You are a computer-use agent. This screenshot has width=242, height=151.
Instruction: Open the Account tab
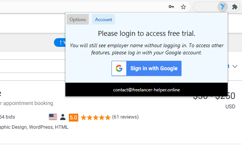tap(103, 20)
